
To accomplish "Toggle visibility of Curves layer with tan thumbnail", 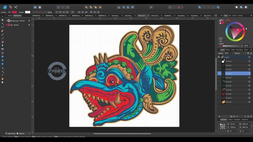I will pyautogui.click(x=249, y=102).
